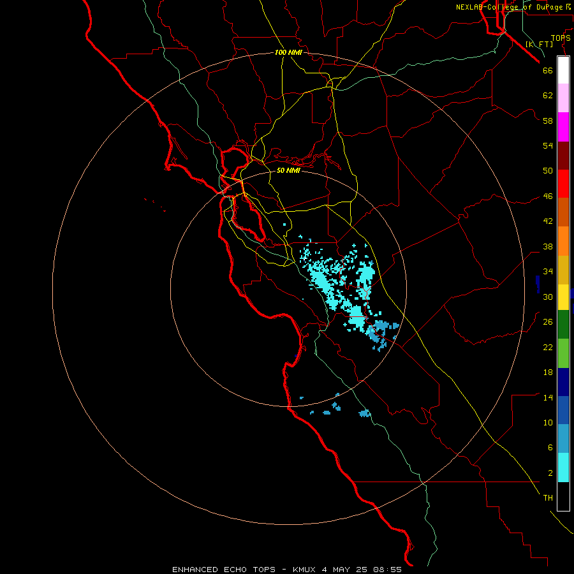Image resolution: width=574 pixels, height=574 pixels.
Task: Click the '66' legend value
Action: pos(548,70)
